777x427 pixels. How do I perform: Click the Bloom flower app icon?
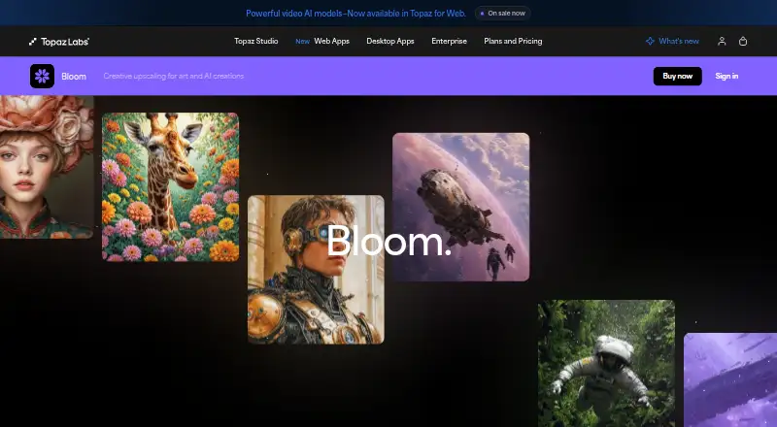point(42,76)
